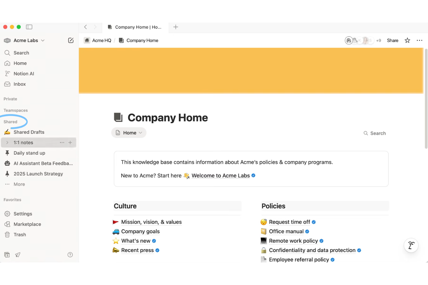Click the +9 collaborators indicator

(379, 40)
